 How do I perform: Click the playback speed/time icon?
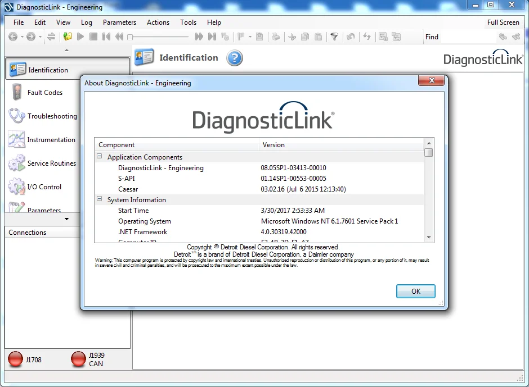click(225, 37)
